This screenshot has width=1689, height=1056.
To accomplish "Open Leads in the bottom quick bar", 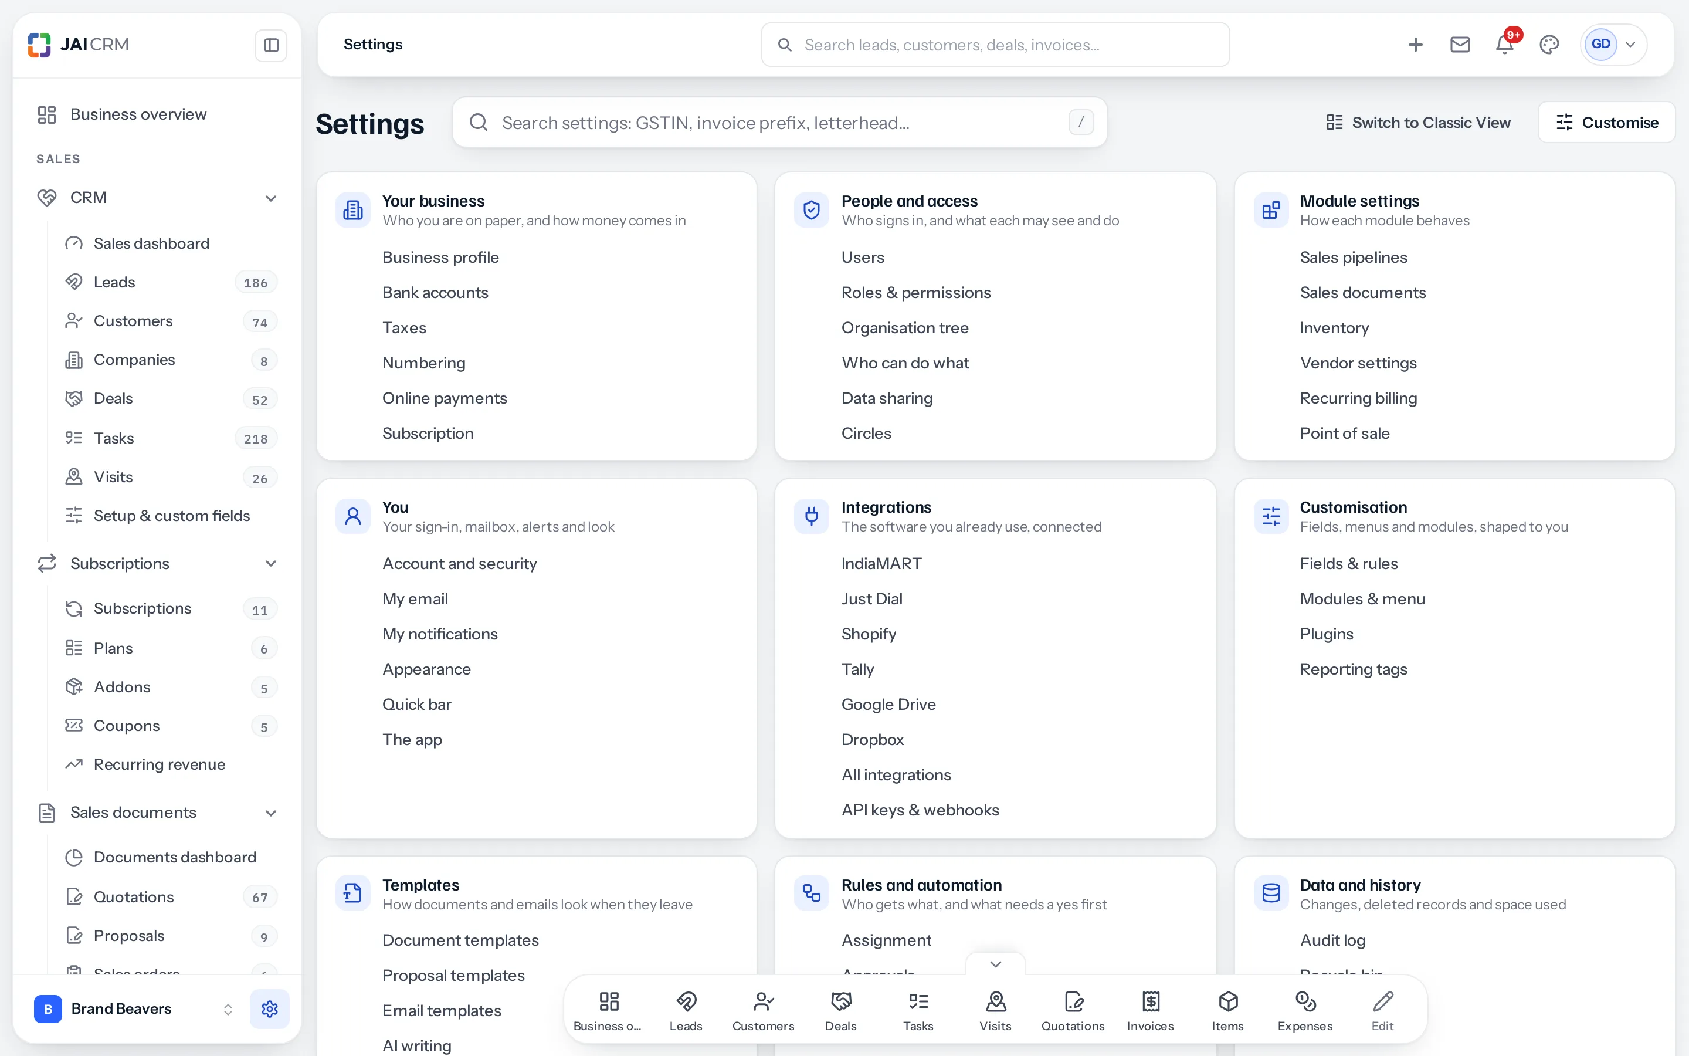I will click(686, 1011).
